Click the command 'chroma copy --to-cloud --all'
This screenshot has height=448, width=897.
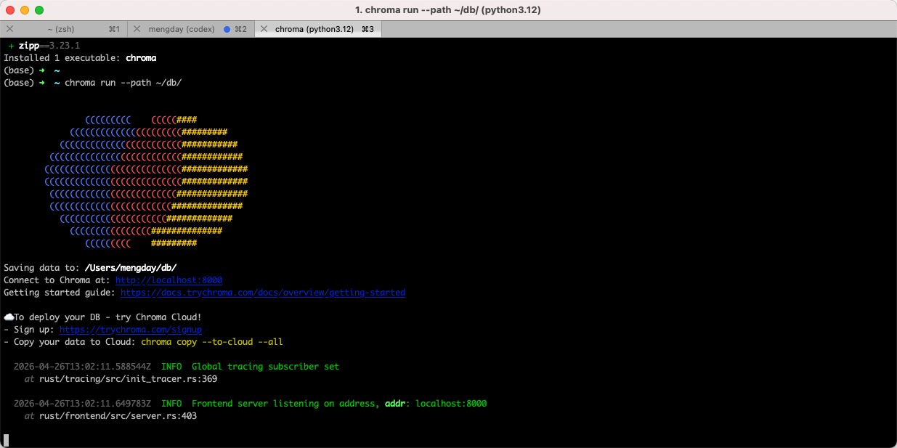click(212, 342)
